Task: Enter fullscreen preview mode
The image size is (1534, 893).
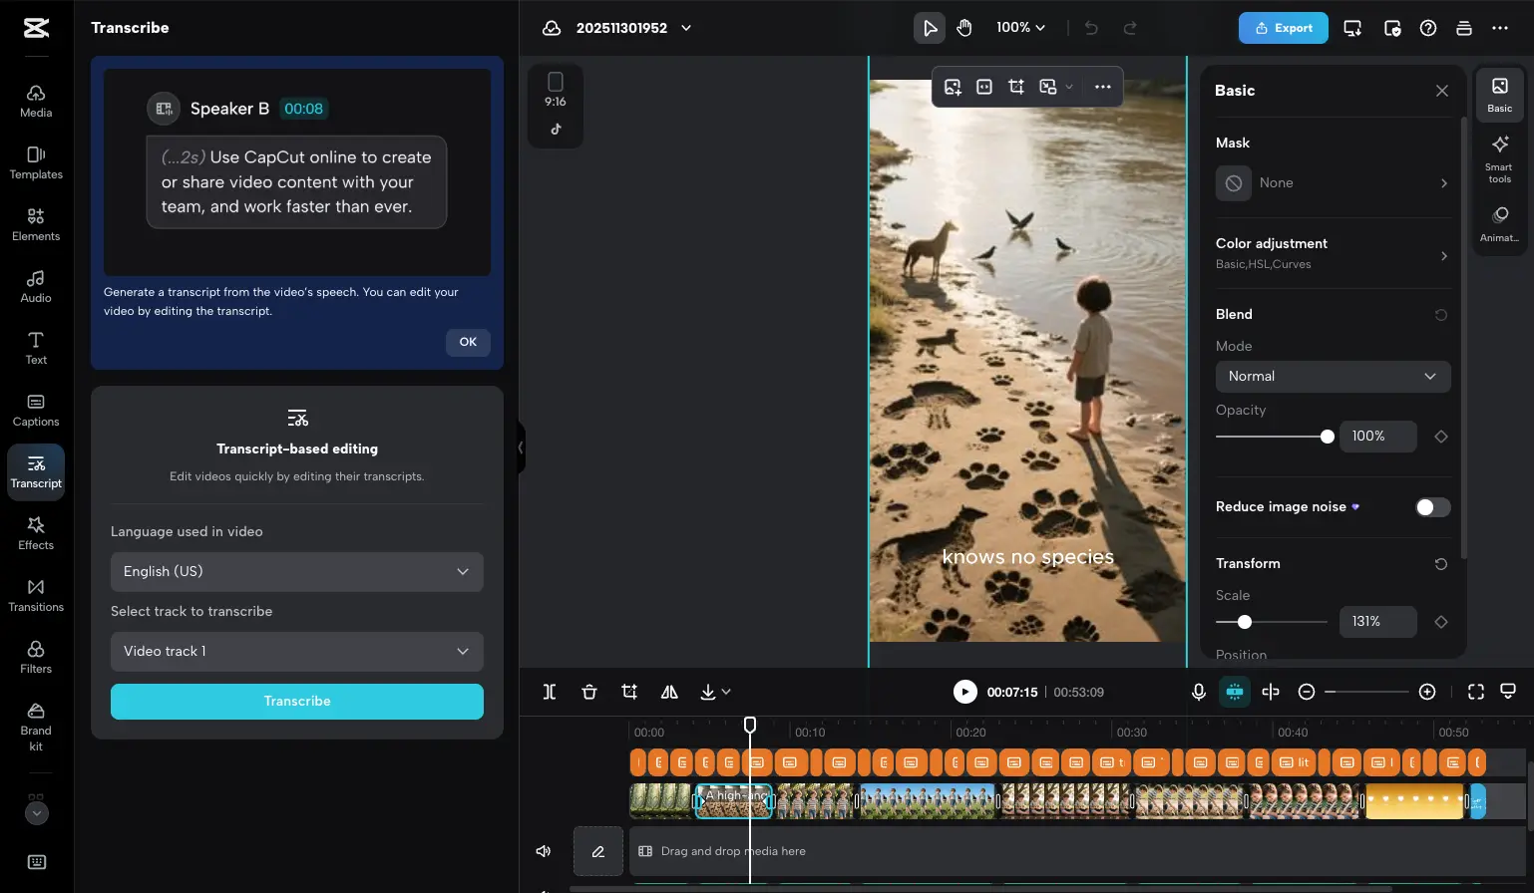Action: [1475, 691]
